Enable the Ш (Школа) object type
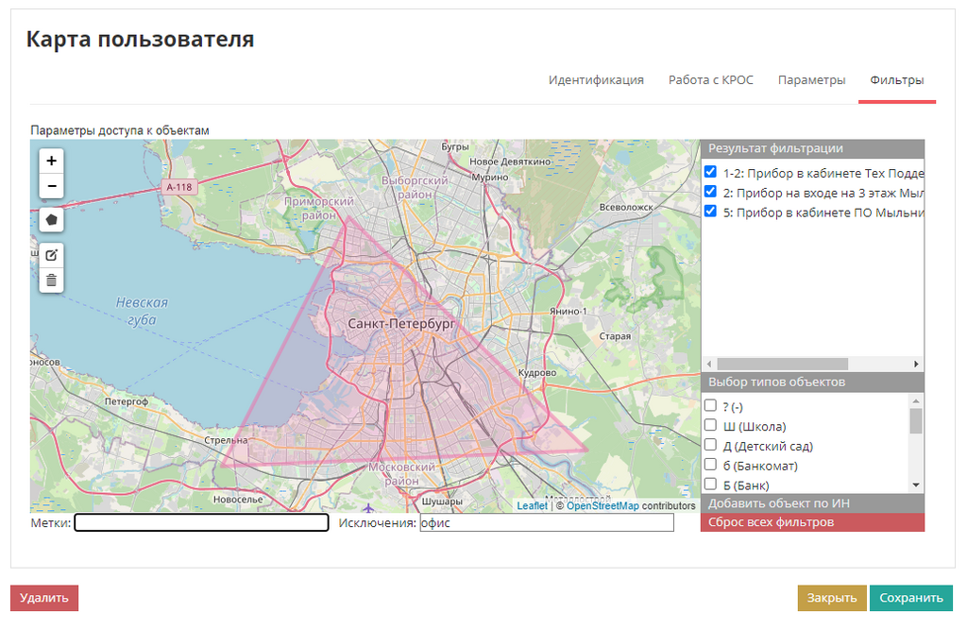967x629 pixels. pos(711,426)
